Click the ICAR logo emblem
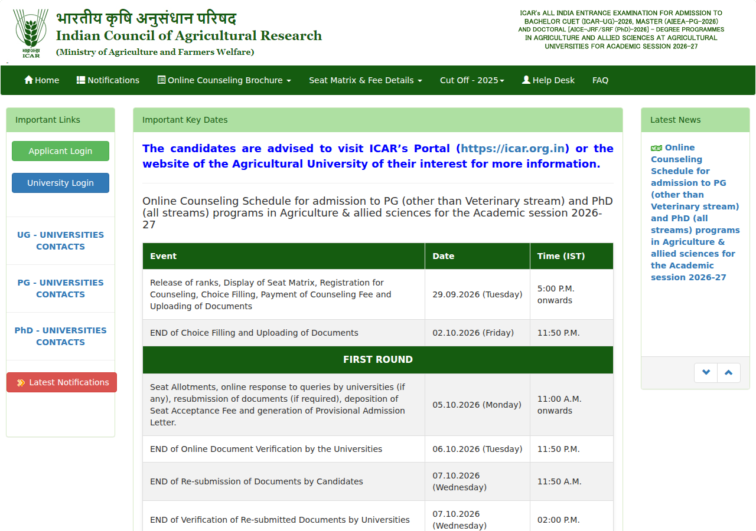This screenshot has height=531, width=756. [31, 33]
